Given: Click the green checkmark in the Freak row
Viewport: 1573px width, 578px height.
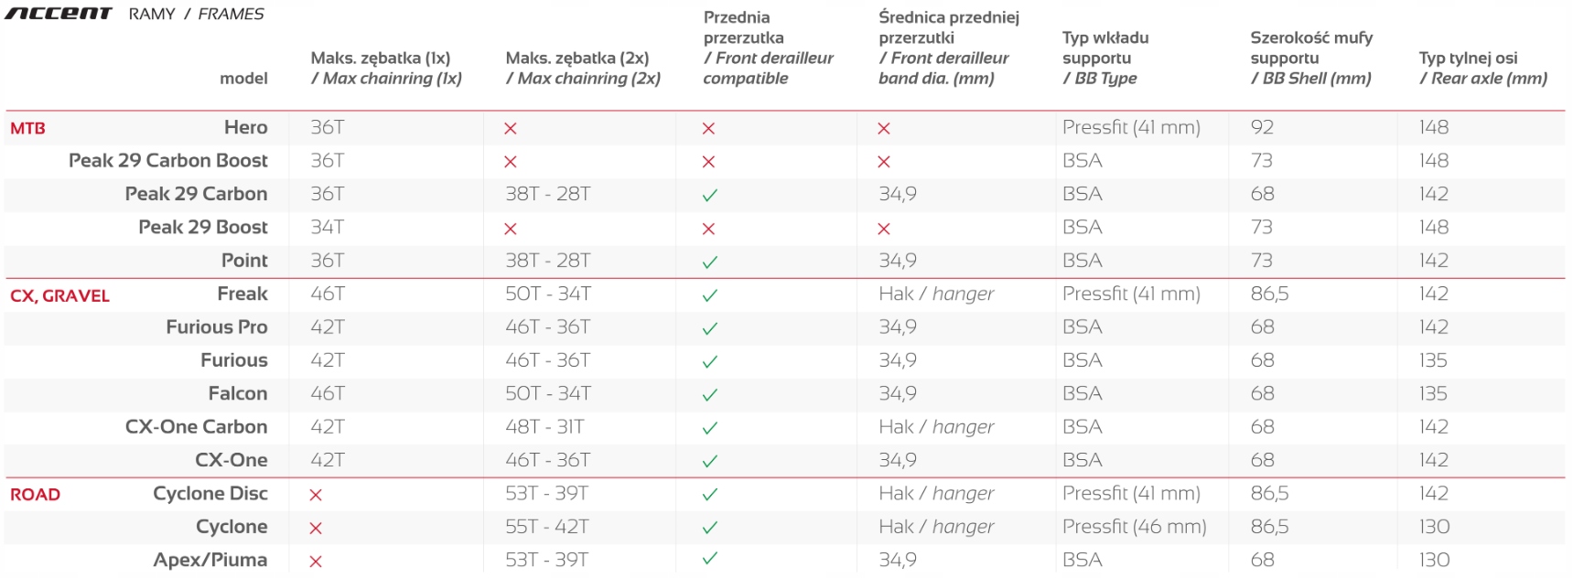Looking at the screenshot, I should coord(709,295).
